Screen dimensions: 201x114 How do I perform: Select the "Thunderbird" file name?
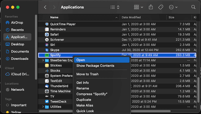[x=59, y=86]
